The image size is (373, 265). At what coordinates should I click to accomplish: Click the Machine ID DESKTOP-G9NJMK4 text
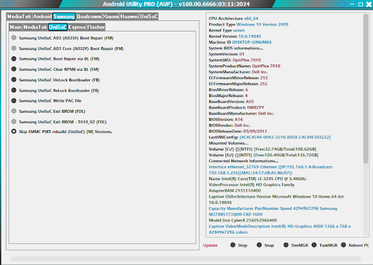point(240,42)
